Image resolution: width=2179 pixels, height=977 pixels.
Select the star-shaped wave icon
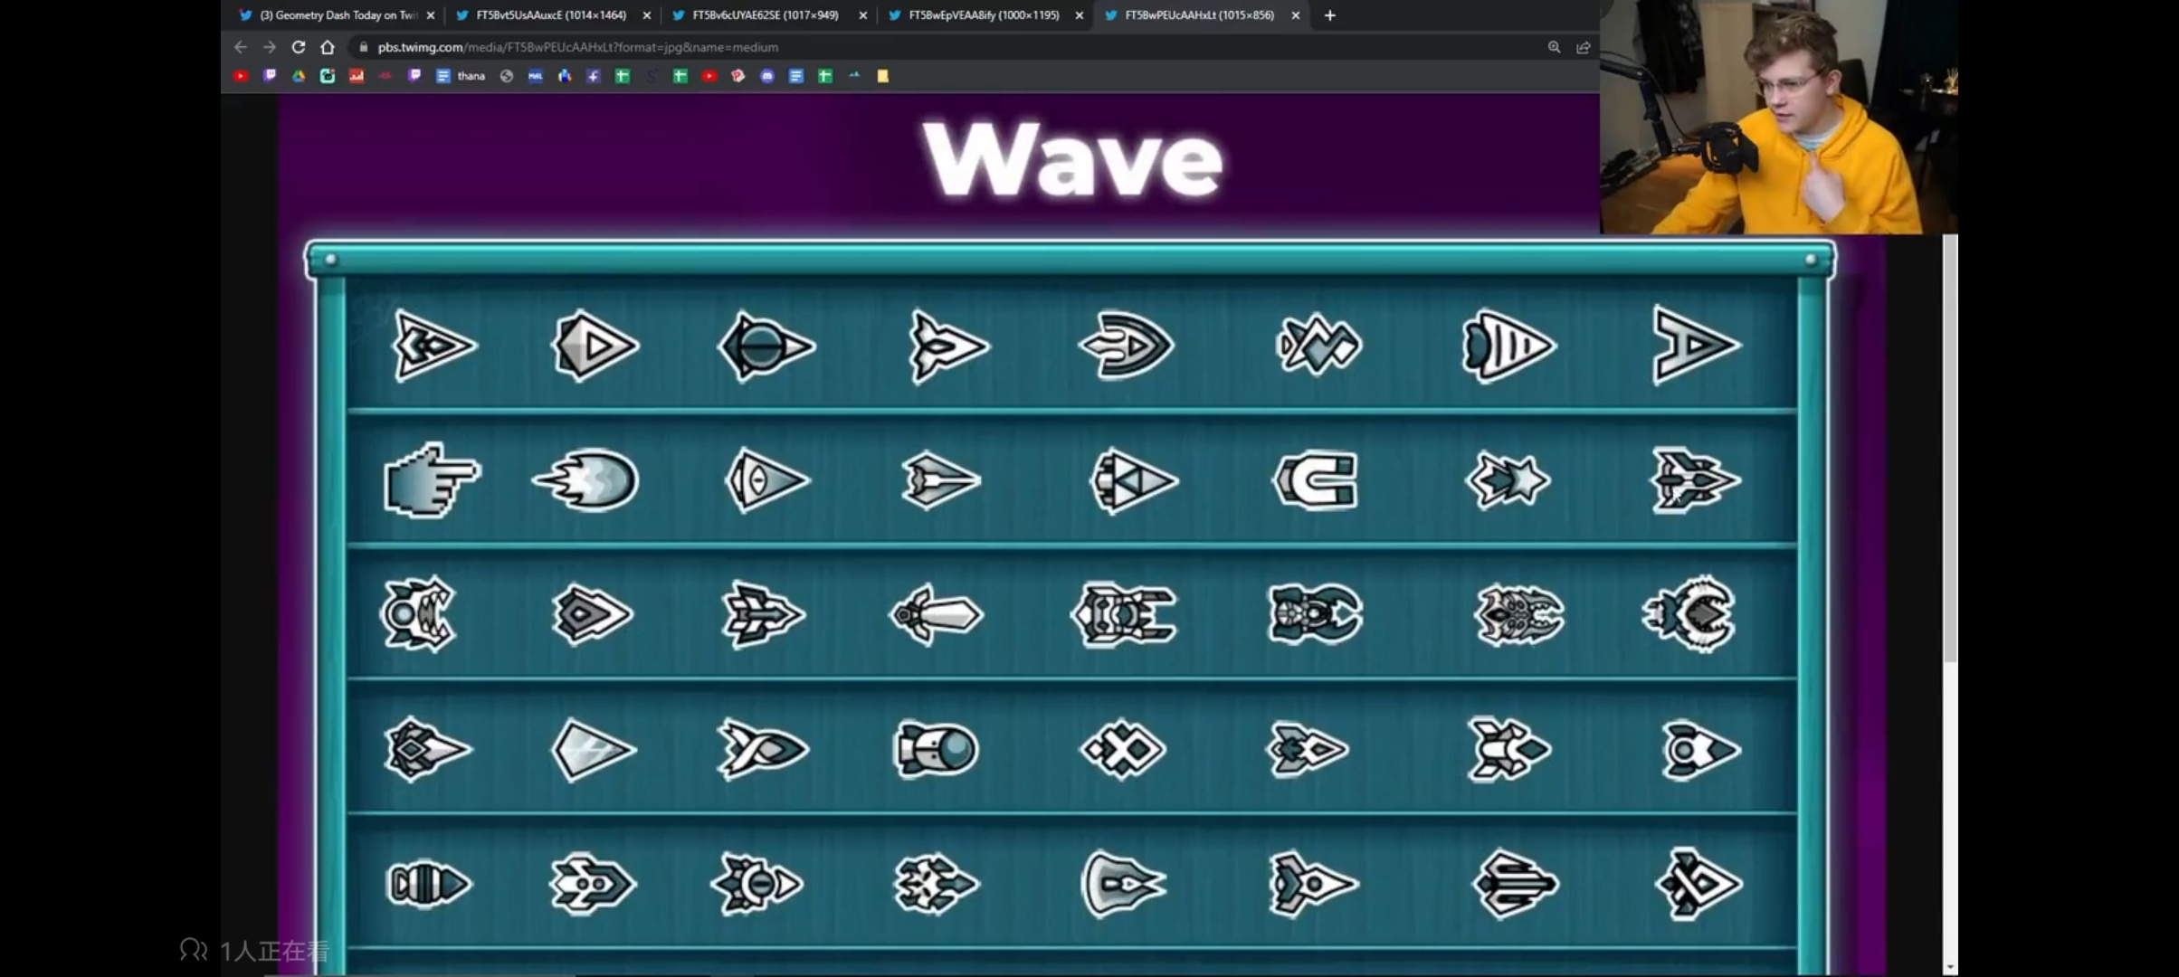click(1507, 480)
